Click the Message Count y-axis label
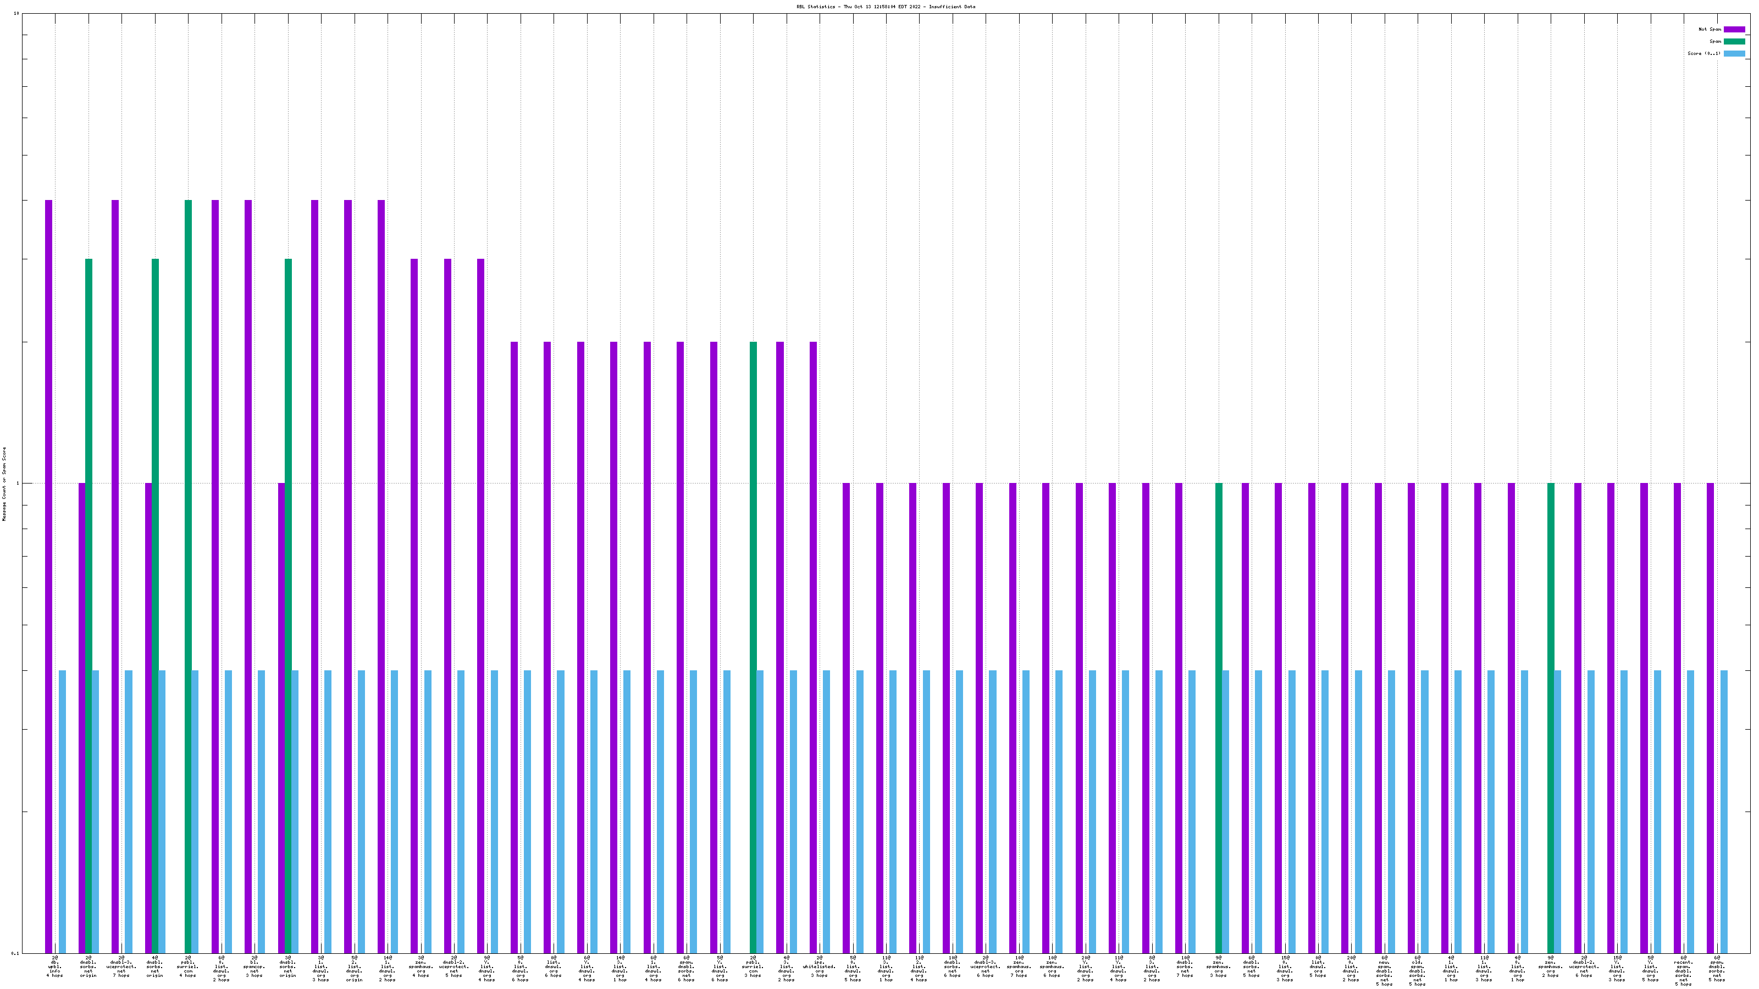 click(4, 484)
